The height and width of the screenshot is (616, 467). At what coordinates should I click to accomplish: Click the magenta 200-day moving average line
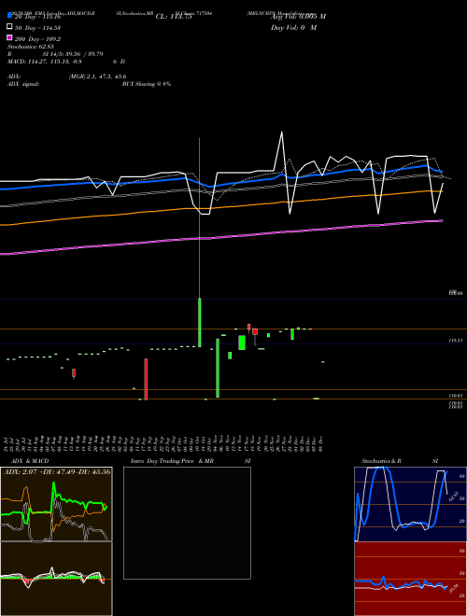click(x=220, y=237)
